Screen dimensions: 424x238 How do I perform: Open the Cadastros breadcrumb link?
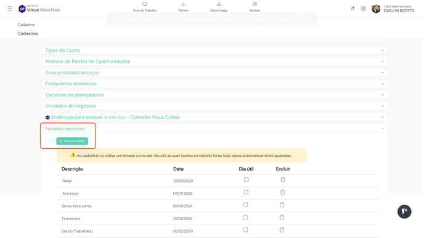26,25
